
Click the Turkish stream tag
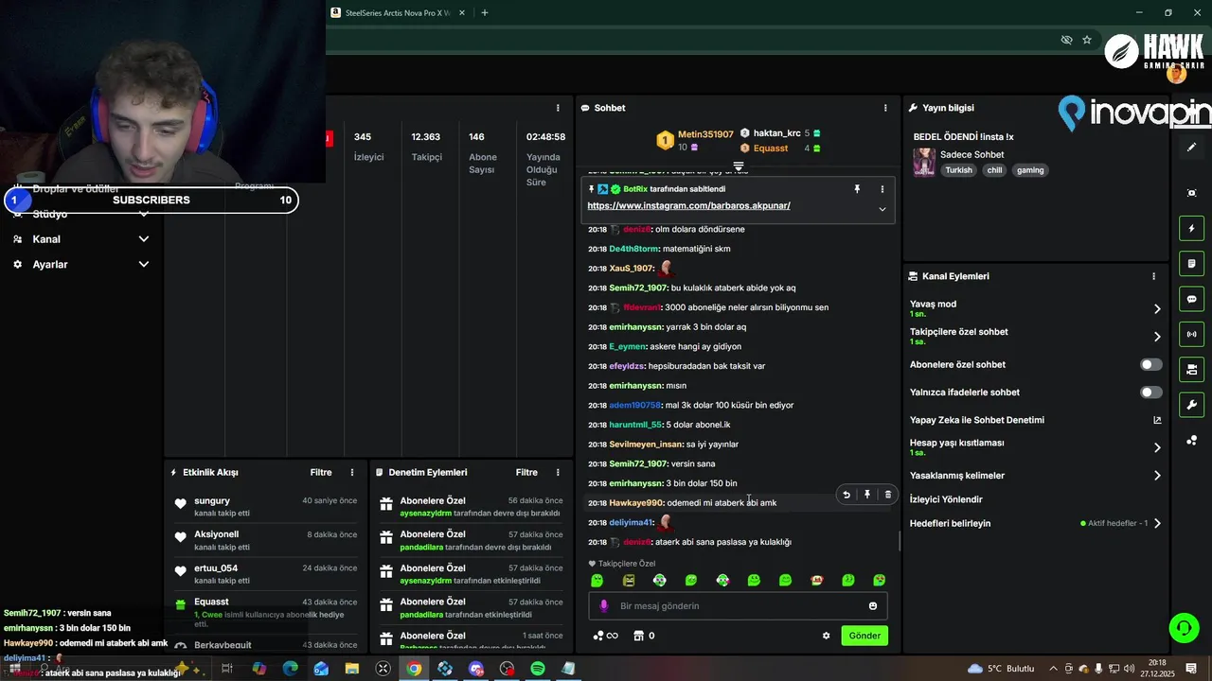point(958,170)
